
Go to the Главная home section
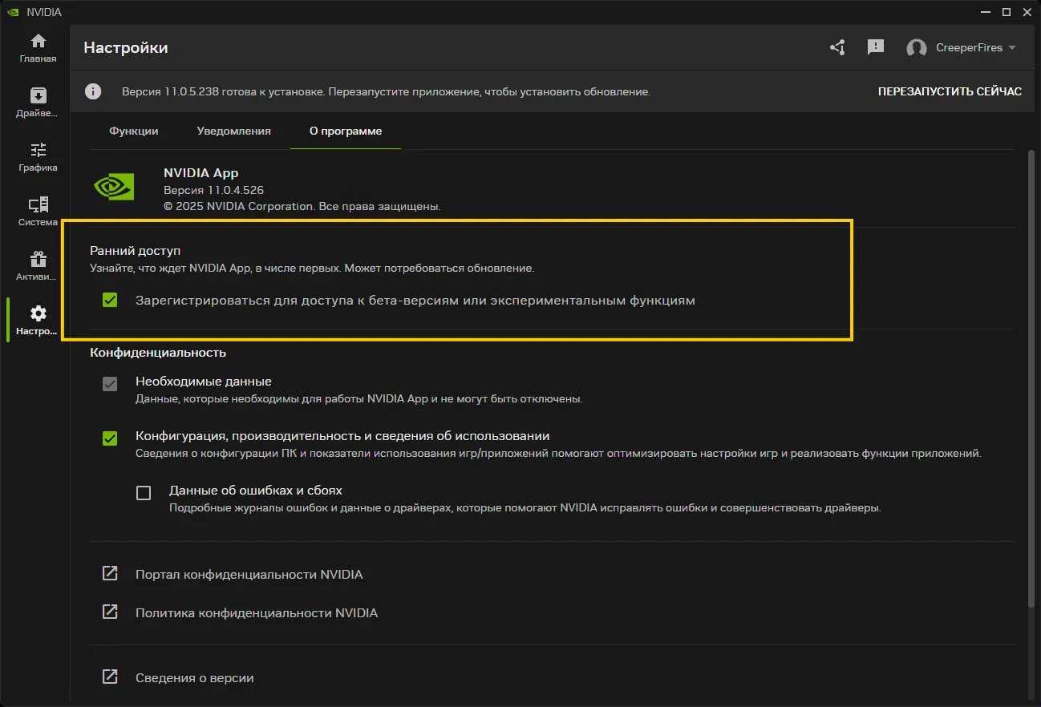coord(38,48)
